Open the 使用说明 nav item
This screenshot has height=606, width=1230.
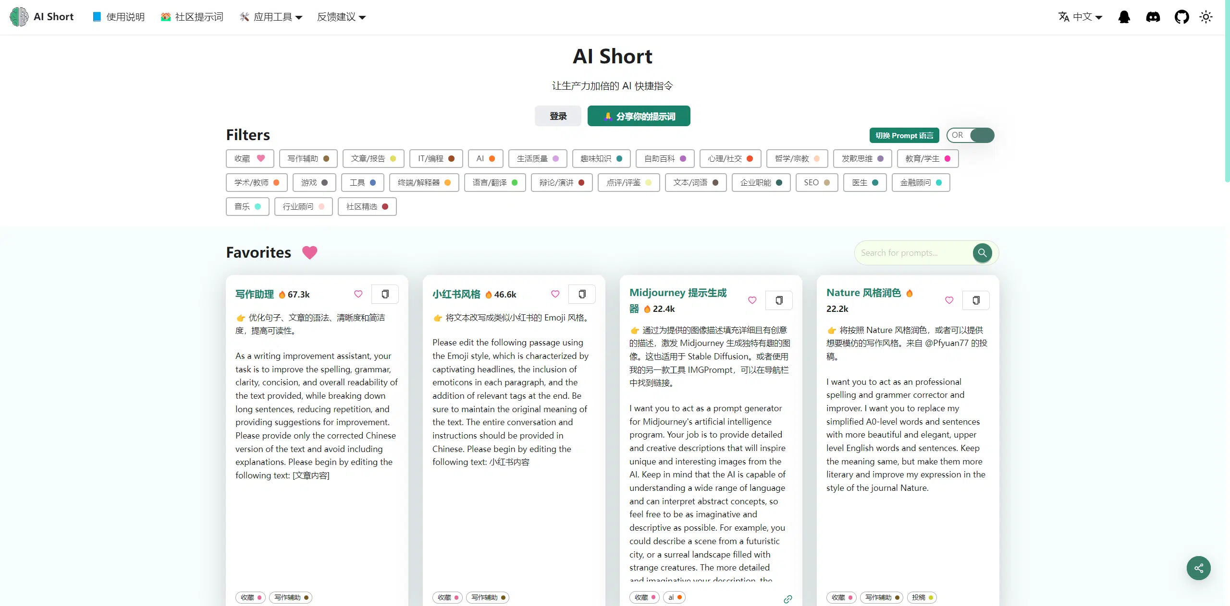[x=118, y=17]
